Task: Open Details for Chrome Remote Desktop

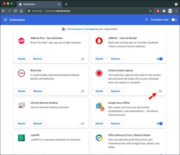Action: coord(22,123)
